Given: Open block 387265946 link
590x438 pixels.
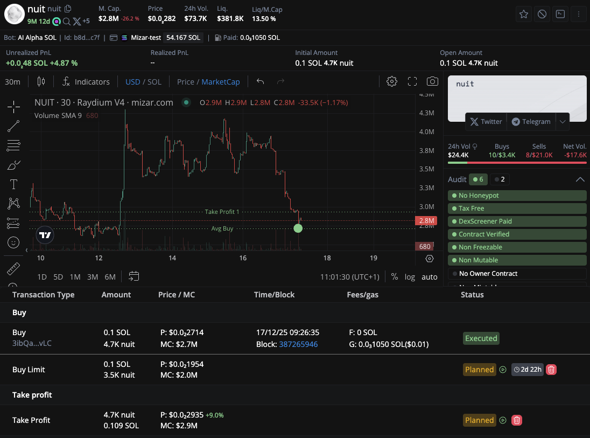Looking at the screenshot, I should coord(298,344).
